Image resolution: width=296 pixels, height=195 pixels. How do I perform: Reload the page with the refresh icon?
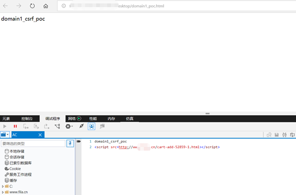(x=32, y=6)
